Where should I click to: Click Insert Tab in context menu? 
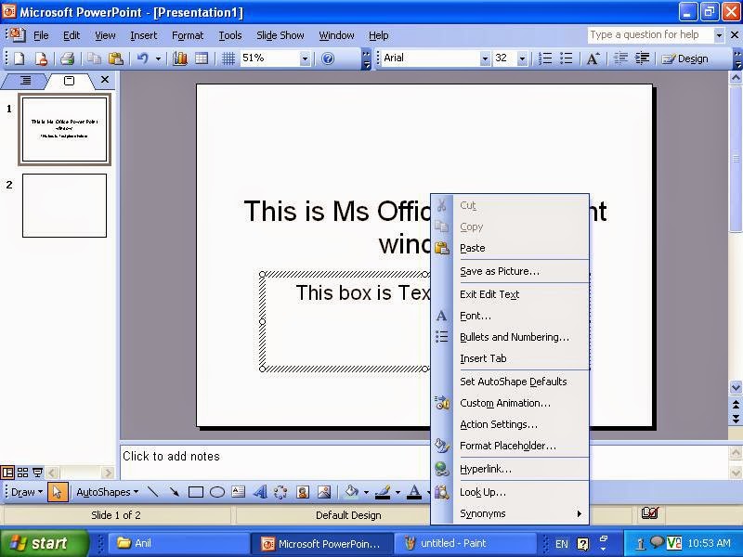point(510,358)
